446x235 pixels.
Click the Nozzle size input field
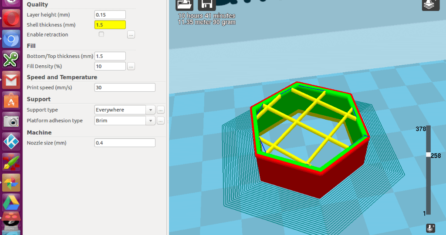(125, 143)
